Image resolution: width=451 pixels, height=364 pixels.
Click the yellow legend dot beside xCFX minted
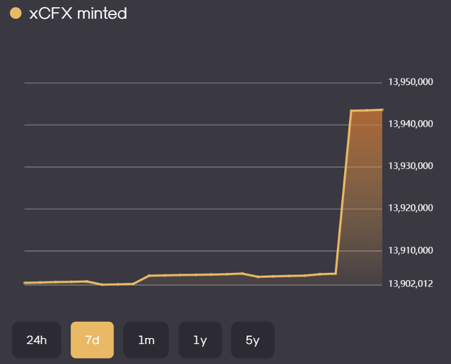pos(16,13)
